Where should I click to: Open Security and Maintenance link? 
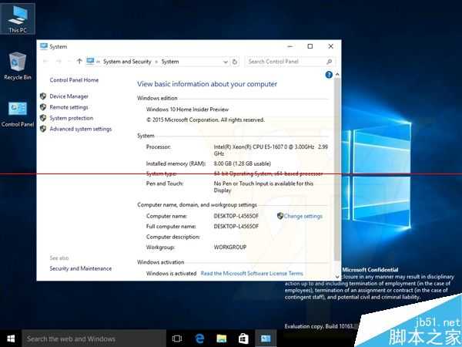click(80, 268)
